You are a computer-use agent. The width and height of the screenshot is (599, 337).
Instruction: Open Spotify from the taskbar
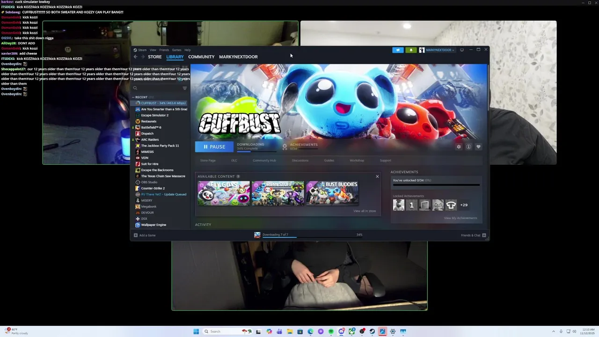(x=331, y=331)
